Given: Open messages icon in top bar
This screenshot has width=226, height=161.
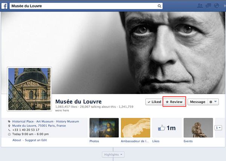Looking at the screenshot, I should [x=208, y=6].
